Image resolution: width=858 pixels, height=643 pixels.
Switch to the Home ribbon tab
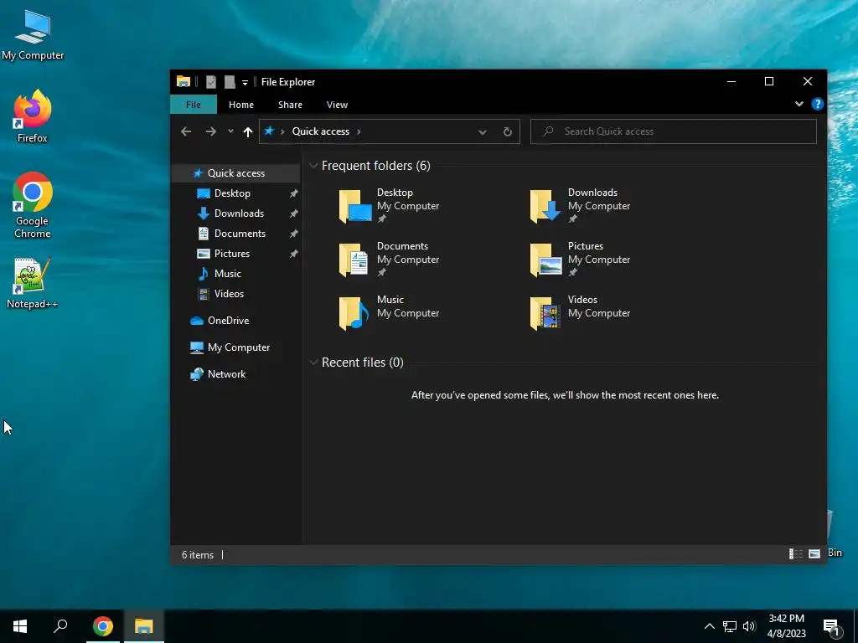[240, 105]
